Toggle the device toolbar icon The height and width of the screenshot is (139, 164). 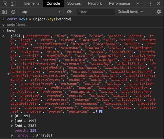tap(13, 3)
